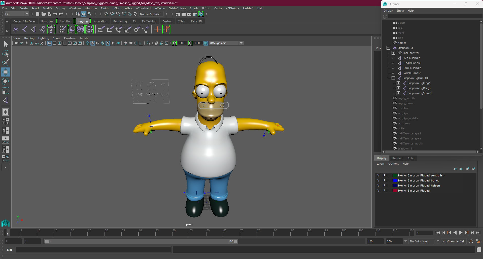The width and height of the screenshot is (483, 259).
Task: Click color swatch of Homer_Simpson_Rigged_bones layer
Action: [x=395, y=180]
